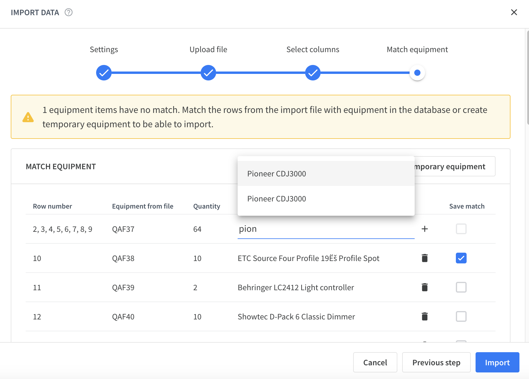Uncheck Save match for QAF38
Viewport: 529px width, 379px height.
461,258
